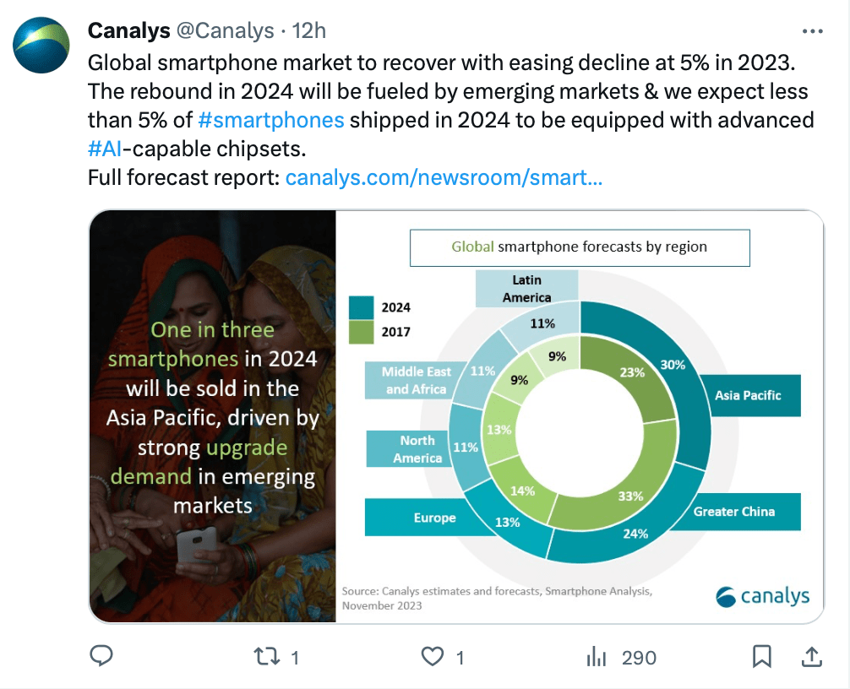This screenshot has height=689, width=850.
Task: Toggle the like heart off after liking
Action: pyautogui.click(x=431, y=655)
